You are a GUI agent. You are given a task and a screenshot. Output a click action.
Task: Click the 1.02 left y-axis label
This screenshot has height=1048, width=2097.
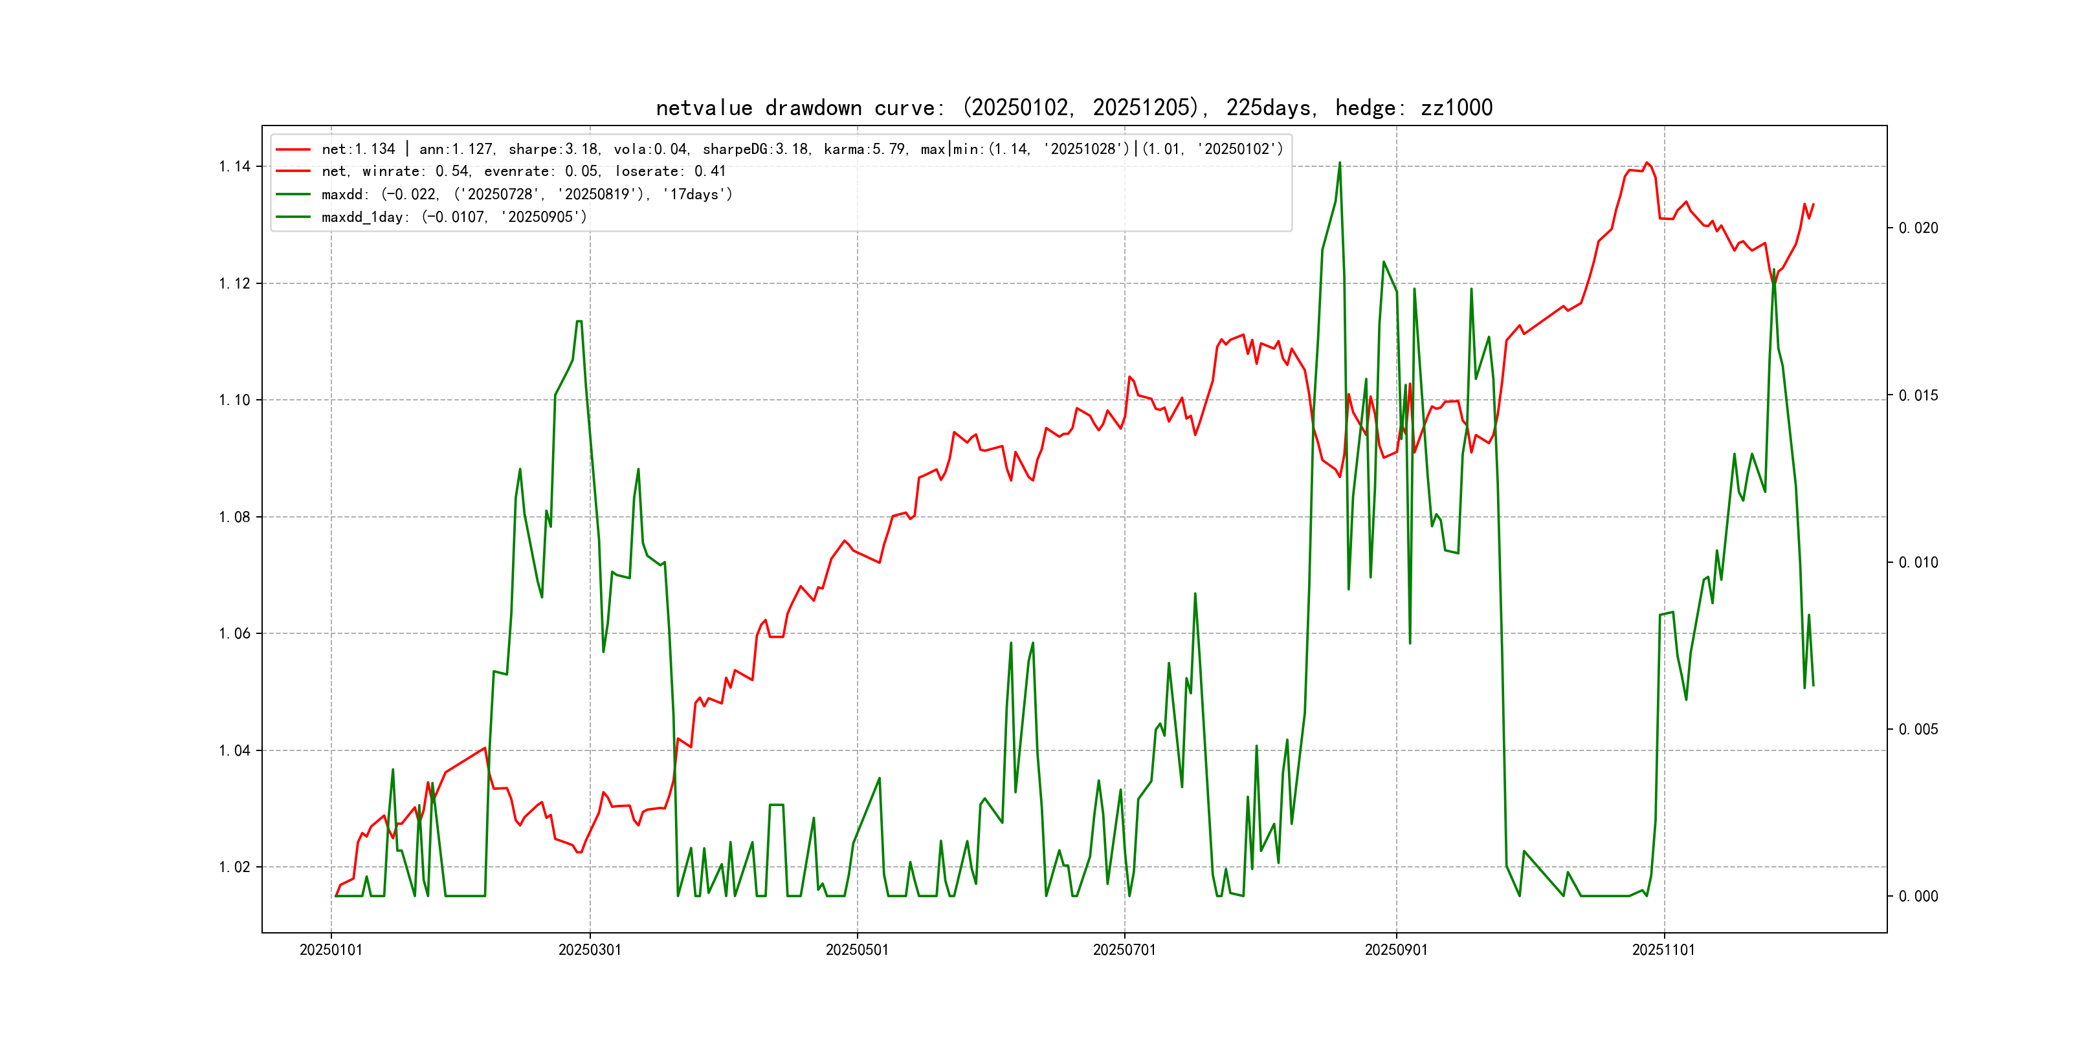click(234, 868)
